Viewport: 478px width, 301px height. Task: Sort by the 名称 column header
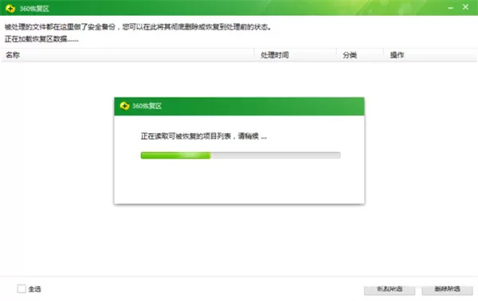coord(127,55)
